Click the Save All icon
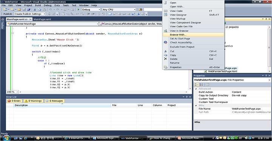Viewport: 272px width, 141px height. point(29,9)
